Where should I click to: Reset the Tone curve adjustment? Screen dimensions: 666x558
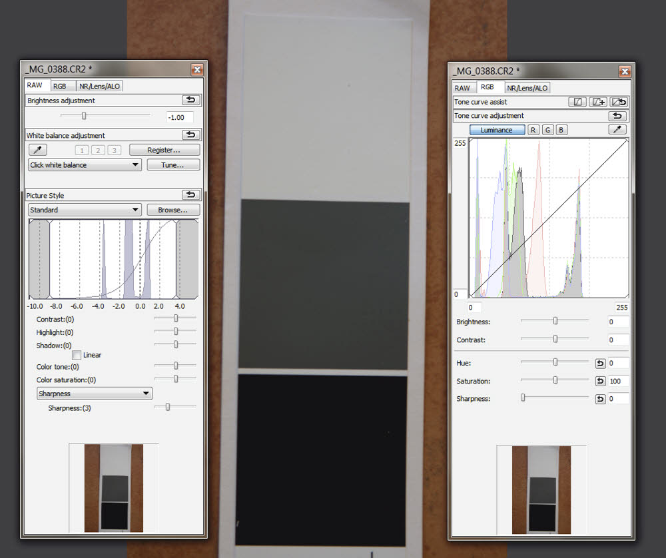[617, 116]
